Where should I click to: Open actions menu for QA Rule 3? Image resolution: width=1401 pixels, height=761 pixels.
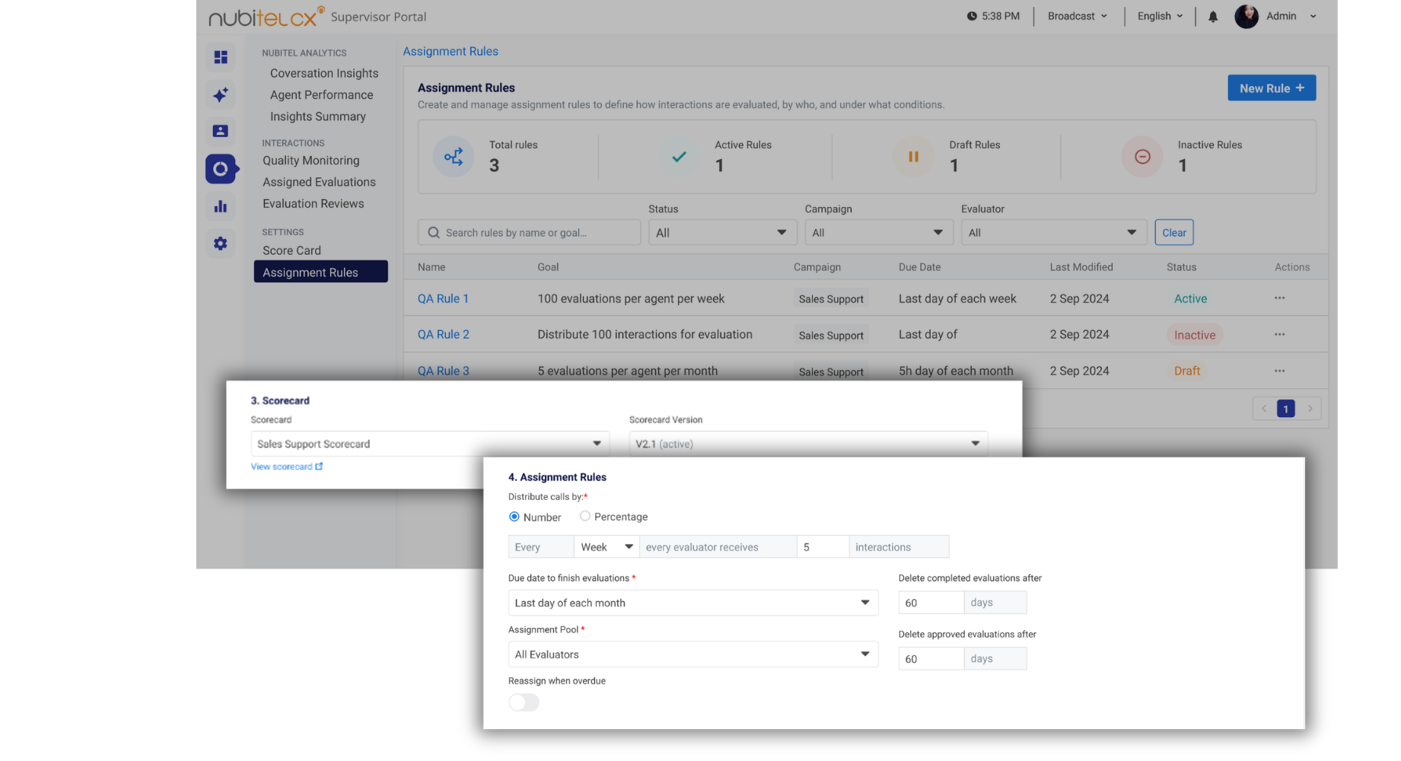click(x=1279, y=371)
